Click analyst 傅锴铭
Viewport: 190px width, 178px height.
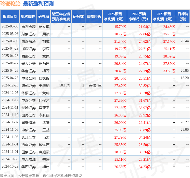tap(44, 78)
